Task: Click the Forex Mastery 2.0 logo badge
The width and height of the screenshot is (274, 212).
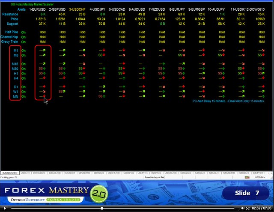Action: [x=99, y=194]
